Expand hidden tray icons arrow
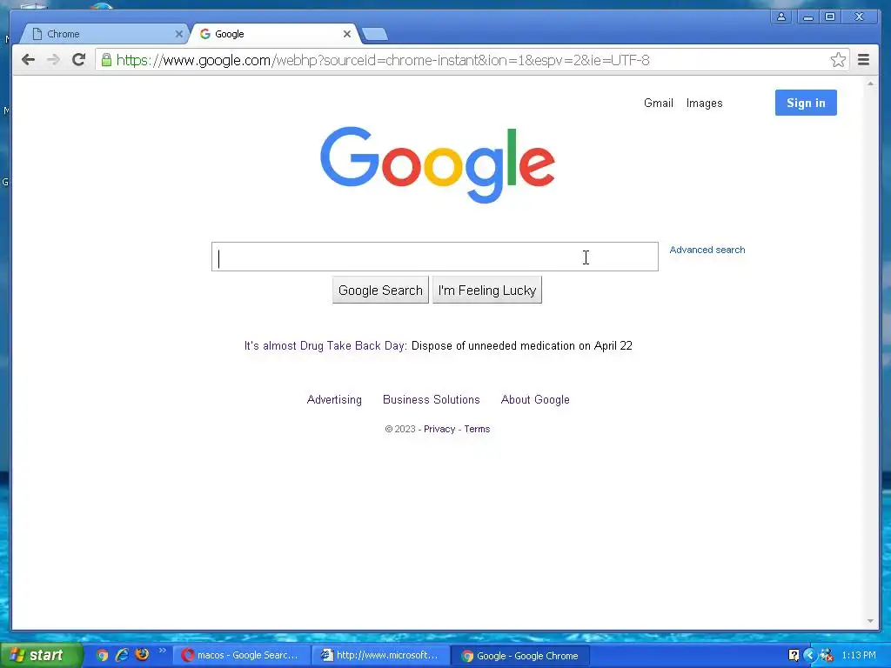Screen dimensions: 891x668 click(810, 656)
